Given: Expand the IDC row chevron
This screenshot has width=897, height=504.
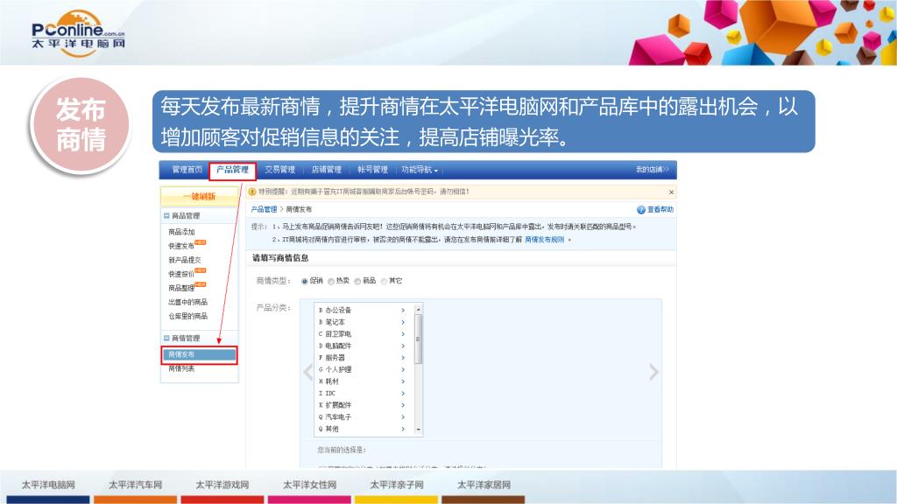Looking at the screenshot, I should click(x=403, y=394).
